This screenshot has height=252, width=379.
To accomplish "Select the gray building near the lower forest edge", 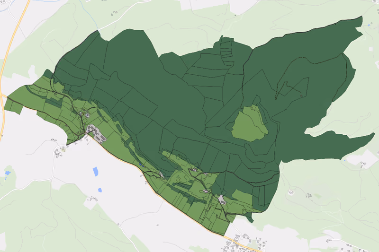I will 222,200.
